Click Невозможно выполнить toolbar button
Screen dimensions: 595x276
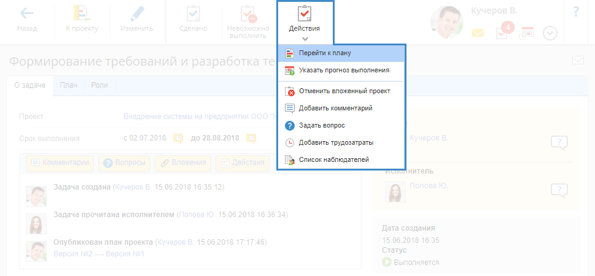point(248,22)
